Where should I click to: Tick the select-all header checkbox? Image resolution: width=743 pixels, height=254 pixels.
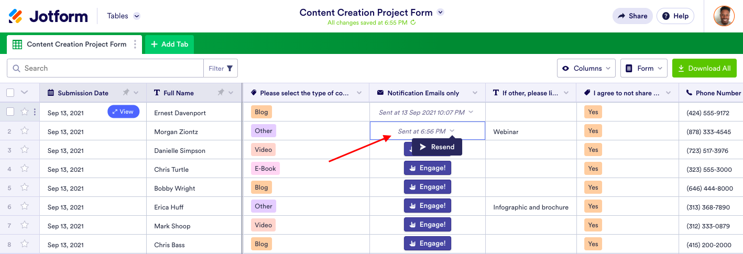(x=10, y=93)
